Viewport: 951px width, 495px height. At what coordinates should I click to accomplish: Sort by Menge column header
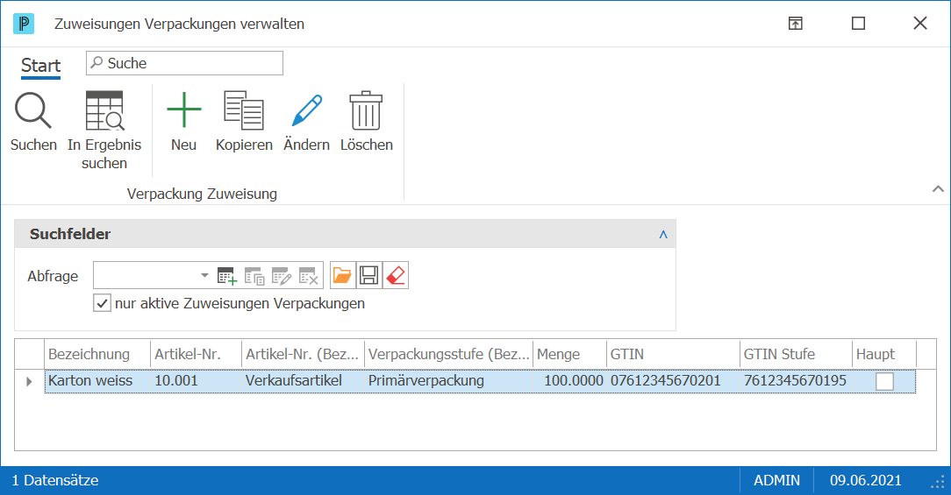point(569,354)
